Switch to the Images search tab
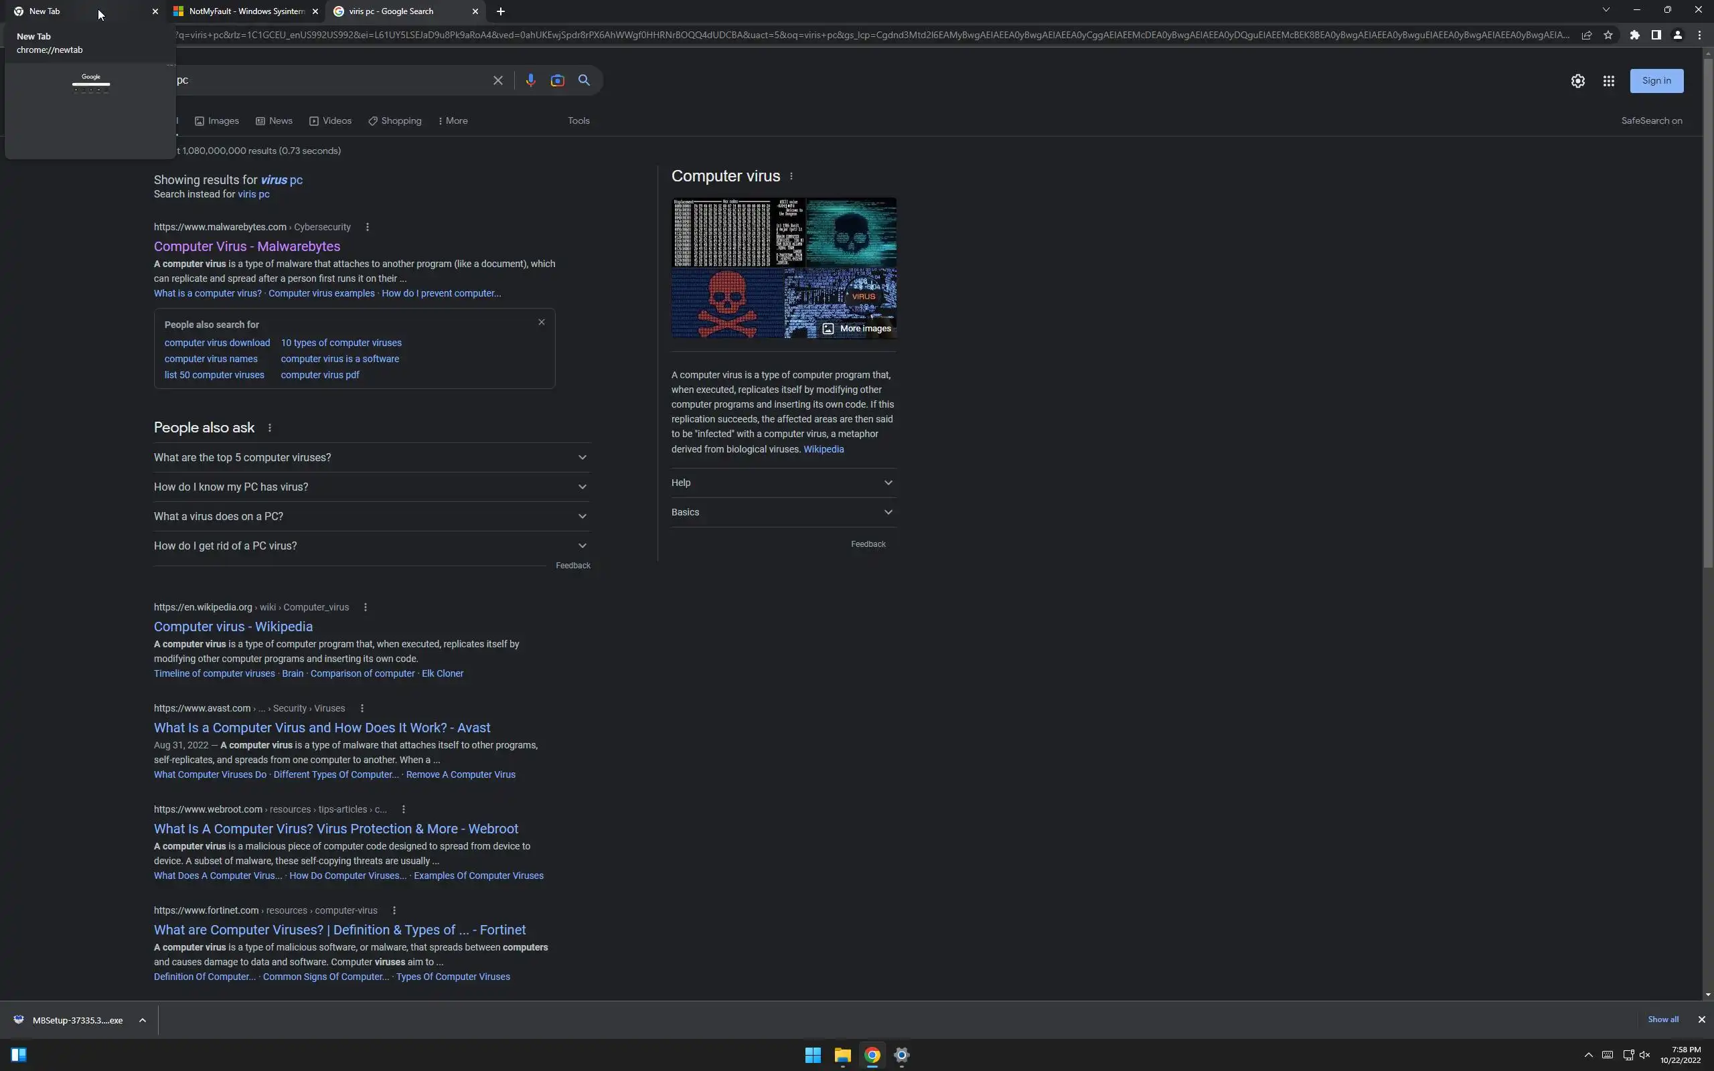Viewport: 1714px width, 1071px height. pyautogui.click(x=217, y=121)
